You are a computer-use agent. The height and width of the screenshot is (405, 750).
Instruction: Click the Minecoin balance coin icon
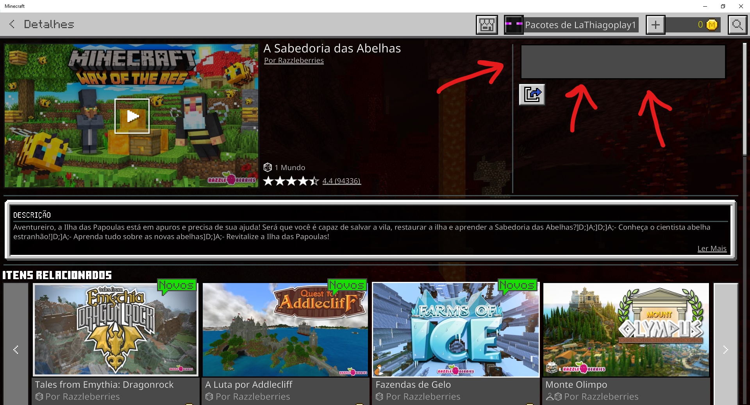pos(712,25)
